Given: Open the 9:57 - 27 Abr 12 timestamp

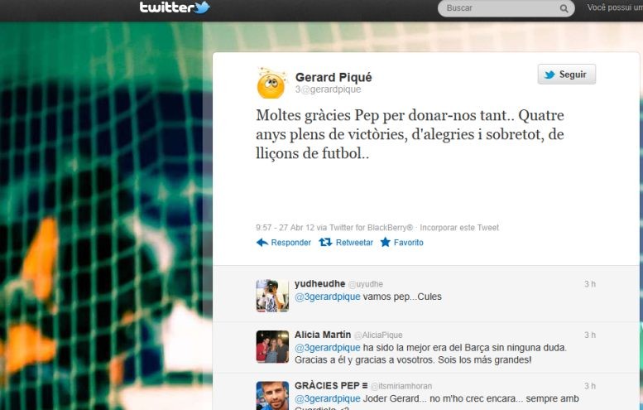Looking at the screenshot, I should (285, 228).
